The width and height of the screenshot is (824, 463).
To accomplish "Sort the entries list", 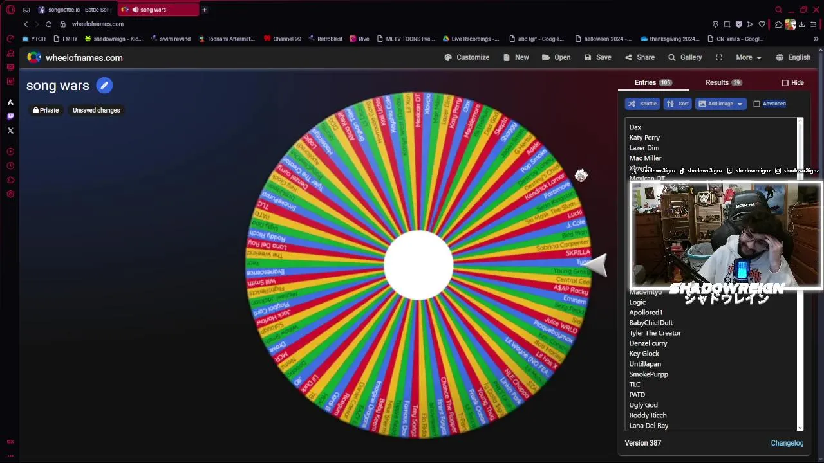I will tap(677, 104).
